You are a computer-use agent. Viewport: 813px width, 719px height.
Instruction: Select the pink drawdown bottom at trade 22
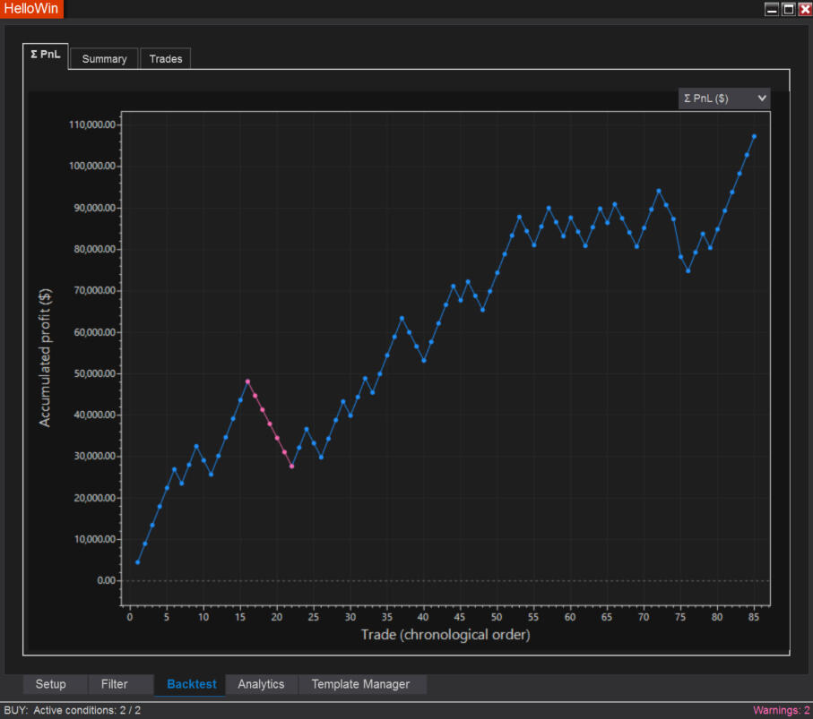coord(291,466)
